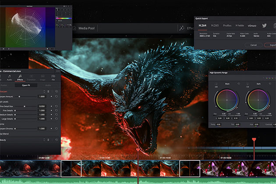The width and height of the screenshot is (276, 184).
Task: Edit the Fine Detail Size value 0.050
Action: [x=42, y=106]
